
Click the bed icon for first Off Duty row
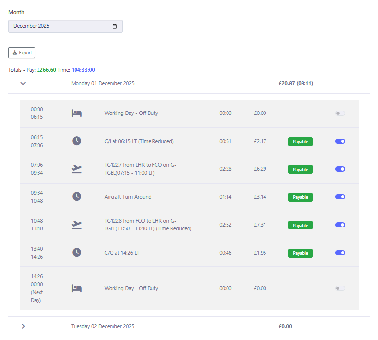76,113
